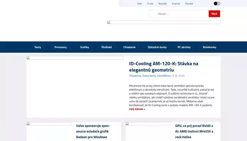This screenshot has width=247, height=141.
Task: Open the Ventilátory category tag
Action: (164, 76)
